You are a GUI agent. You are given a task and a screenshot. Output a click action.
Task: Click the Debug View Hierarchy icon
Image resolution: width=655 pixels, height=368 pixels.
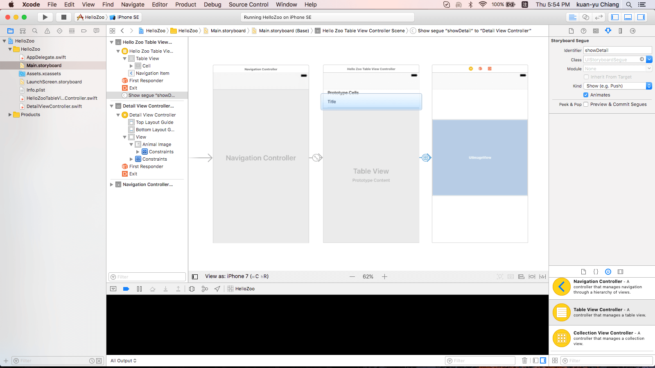click(x=192, y=289)
